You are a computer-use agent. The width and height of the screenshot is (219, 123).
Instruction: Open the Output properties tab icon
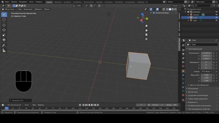click(x=183, y=54)
